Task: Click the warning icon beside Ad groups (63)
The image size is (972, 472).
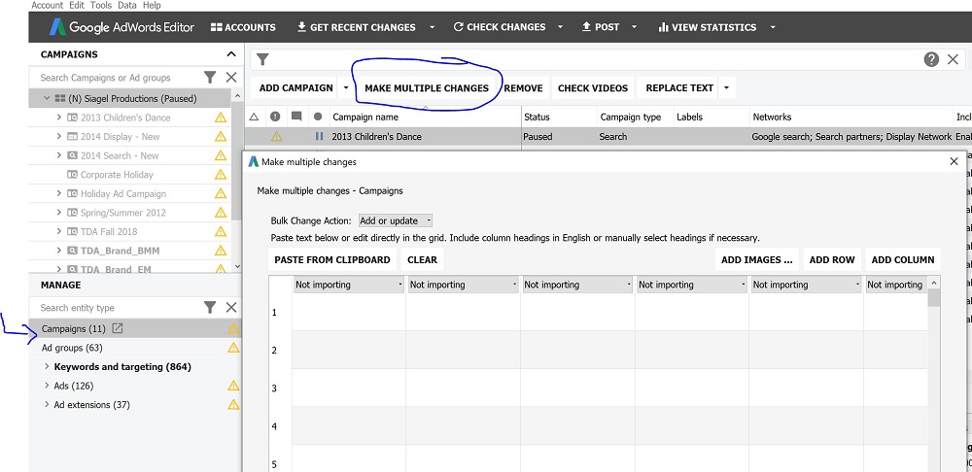Action: [233, 348]
